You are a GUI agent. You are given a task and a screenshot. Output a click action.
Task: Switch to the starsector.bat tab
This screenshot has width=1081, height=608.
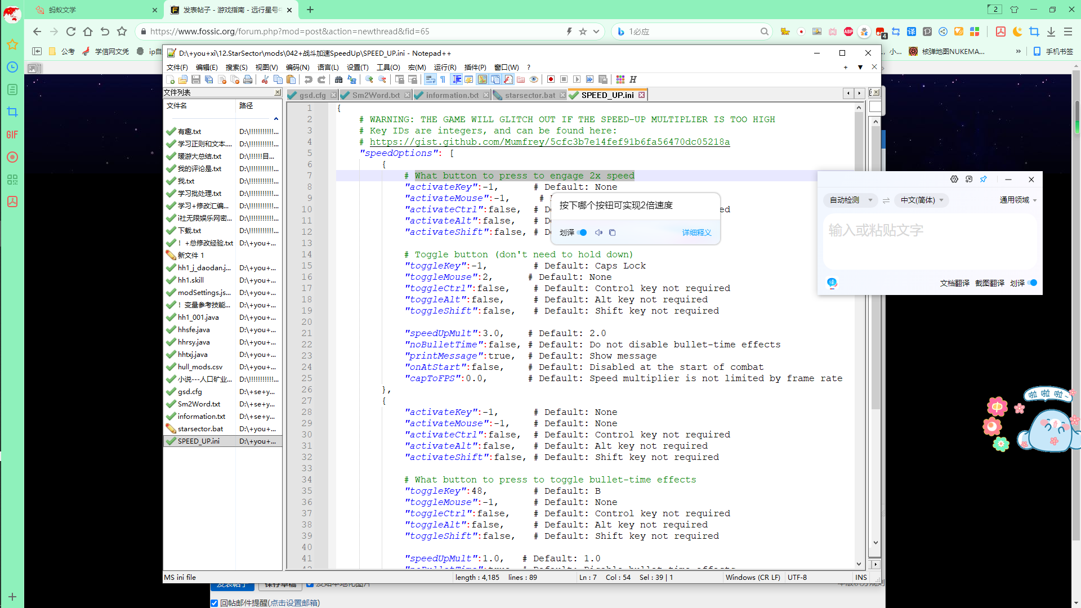pyautogui.click(x=529, y=95)
